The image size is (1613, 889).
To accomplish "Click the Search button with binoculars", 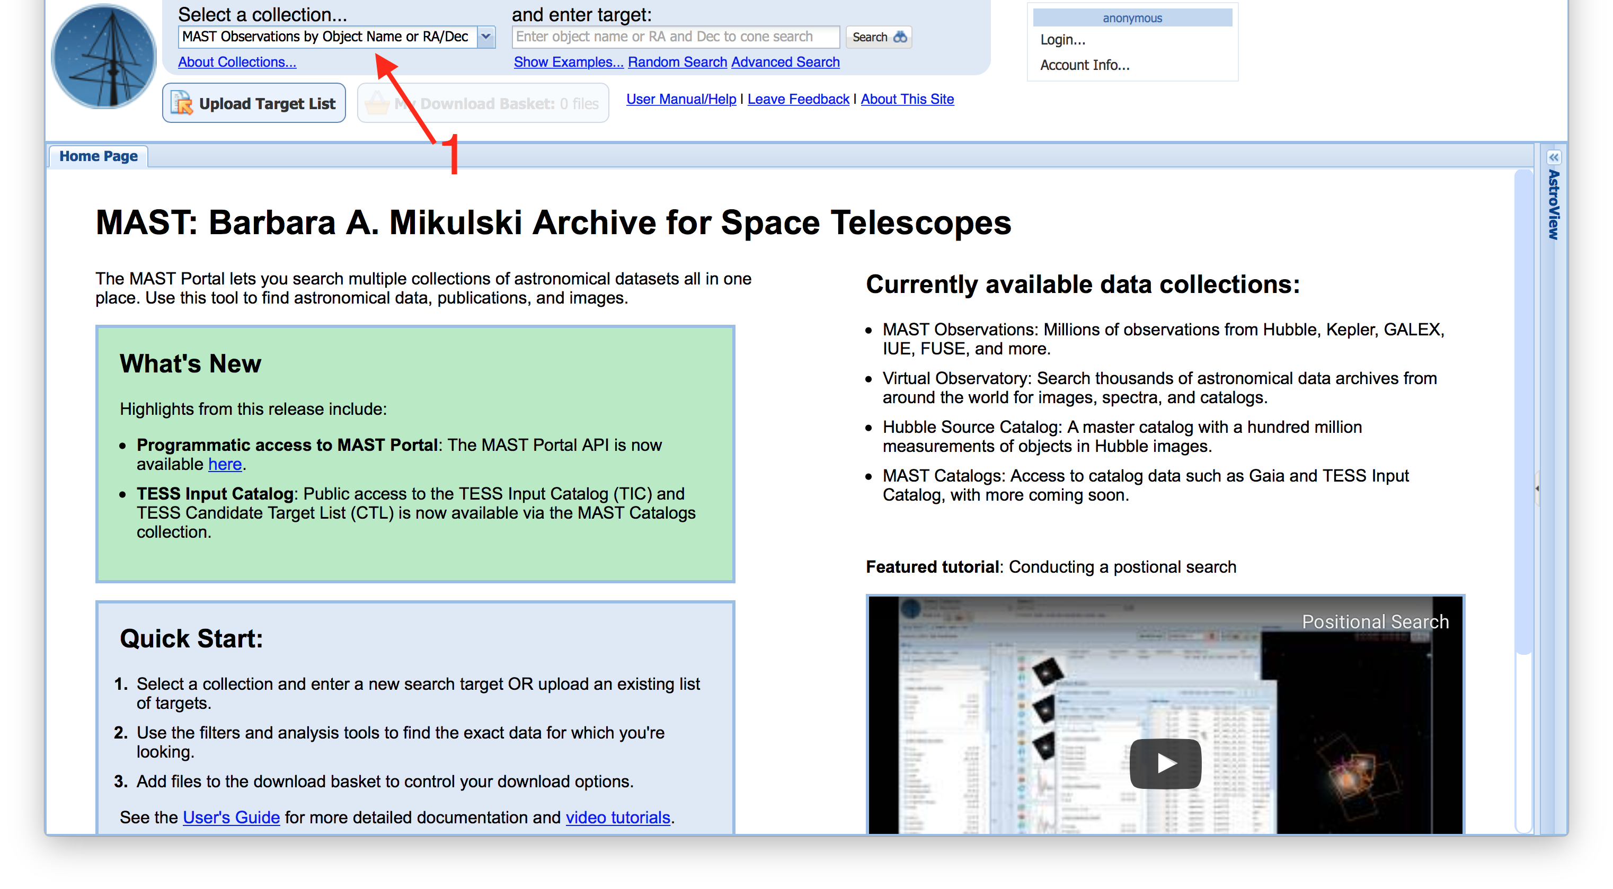I will [879, 37].
